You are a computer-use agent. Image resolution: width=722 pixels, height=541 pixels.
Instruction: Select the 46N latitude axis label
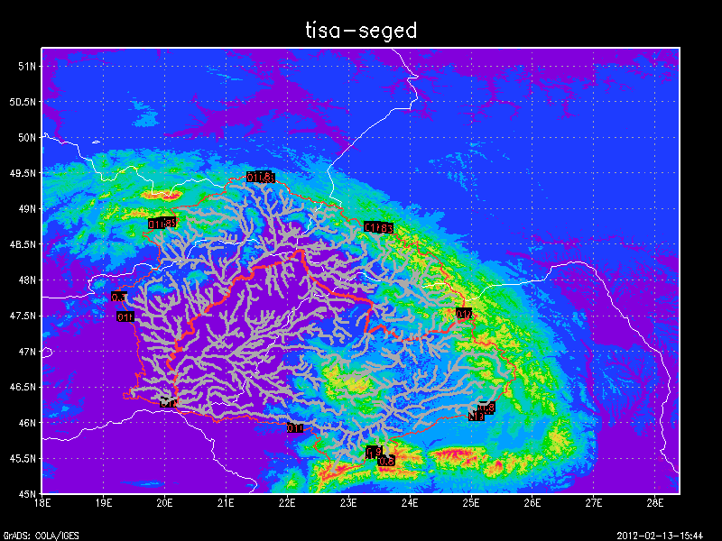pos(27,423)
